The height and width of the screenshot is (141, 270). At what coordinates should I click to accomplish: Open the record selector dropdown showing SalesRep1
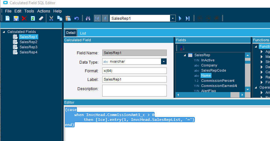click(x=173, y=18)
